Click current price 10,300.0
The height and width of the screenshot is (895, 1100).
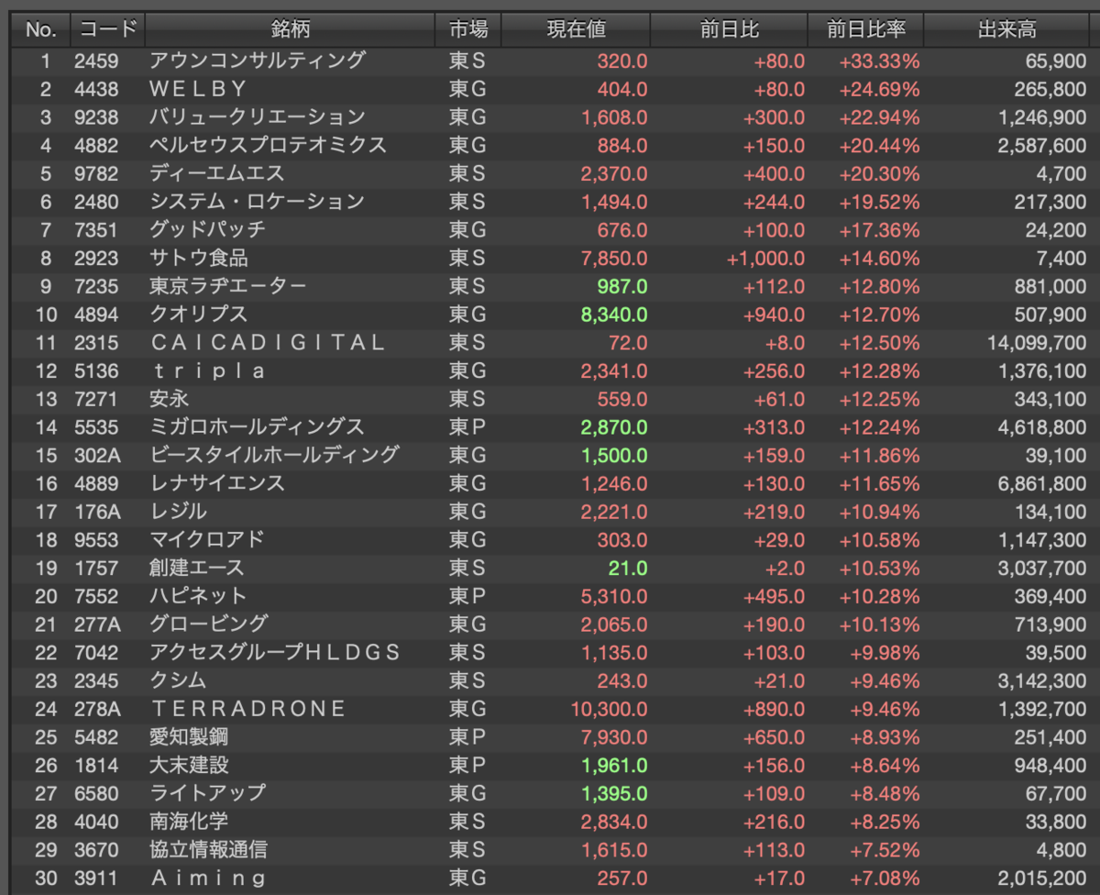point(610,708)
